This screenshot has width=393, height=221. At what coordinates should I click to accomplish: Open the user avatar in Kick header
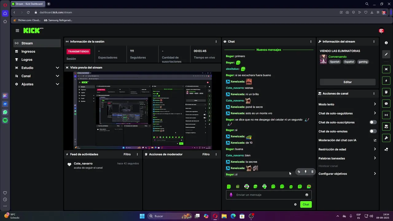(381, 31)
